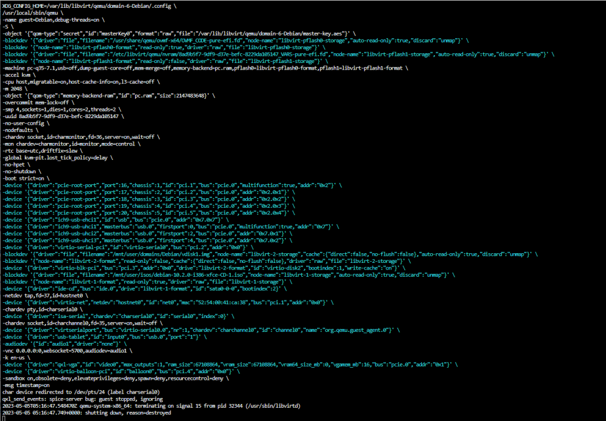This screenshot has width=606, height=421.
Task: Select the virtio-net device line
Action: coord(168,303)
